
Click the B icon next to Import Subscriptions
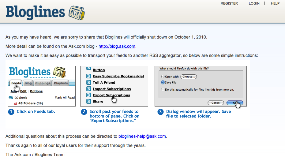pyautogui.click(x=88, y=89)
